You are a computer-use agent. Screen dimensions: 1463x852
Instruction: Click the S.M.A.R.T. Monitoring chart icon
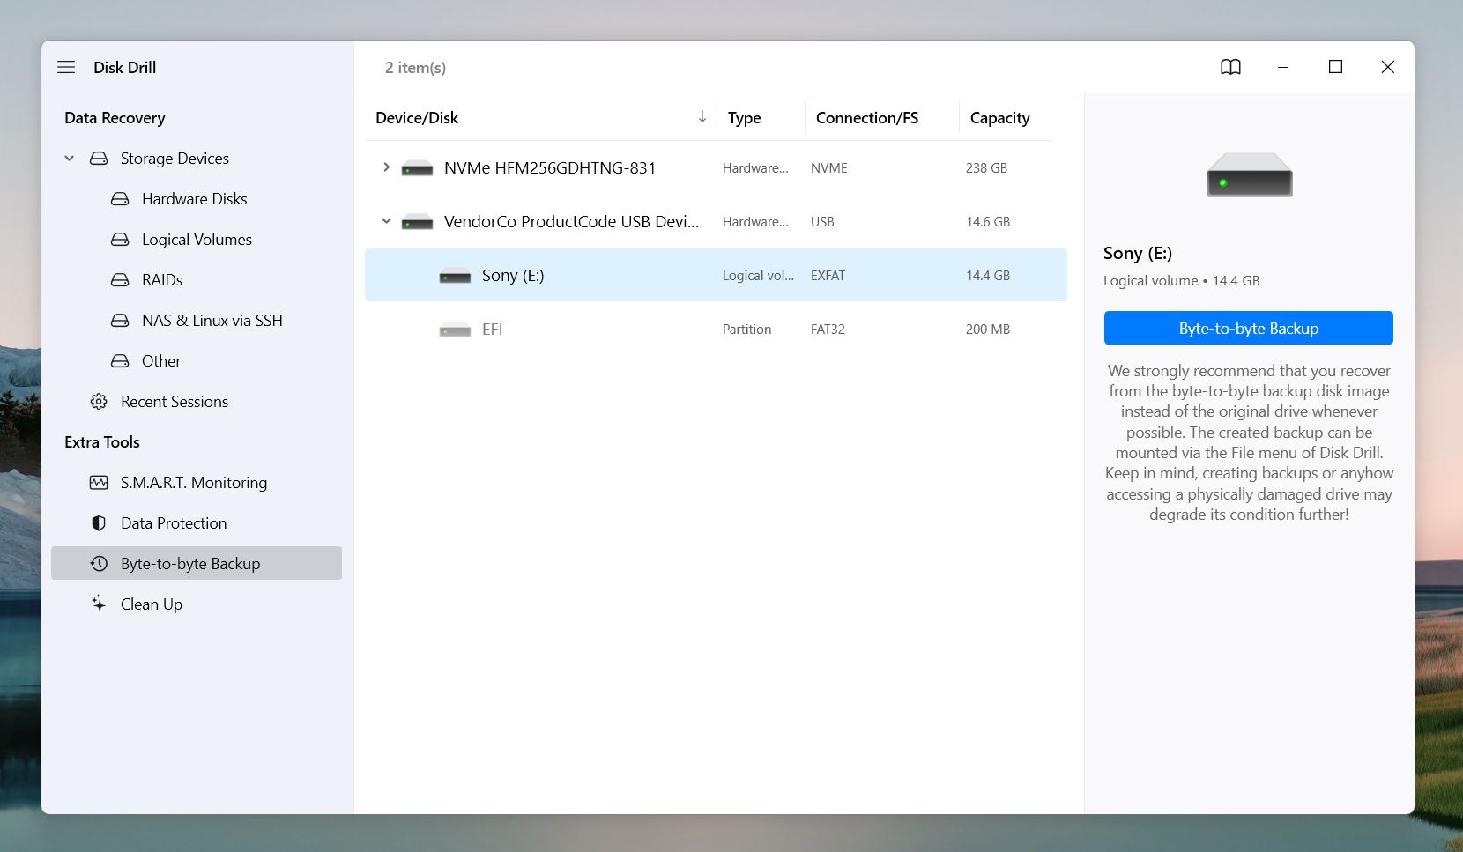tap(99, 483)
